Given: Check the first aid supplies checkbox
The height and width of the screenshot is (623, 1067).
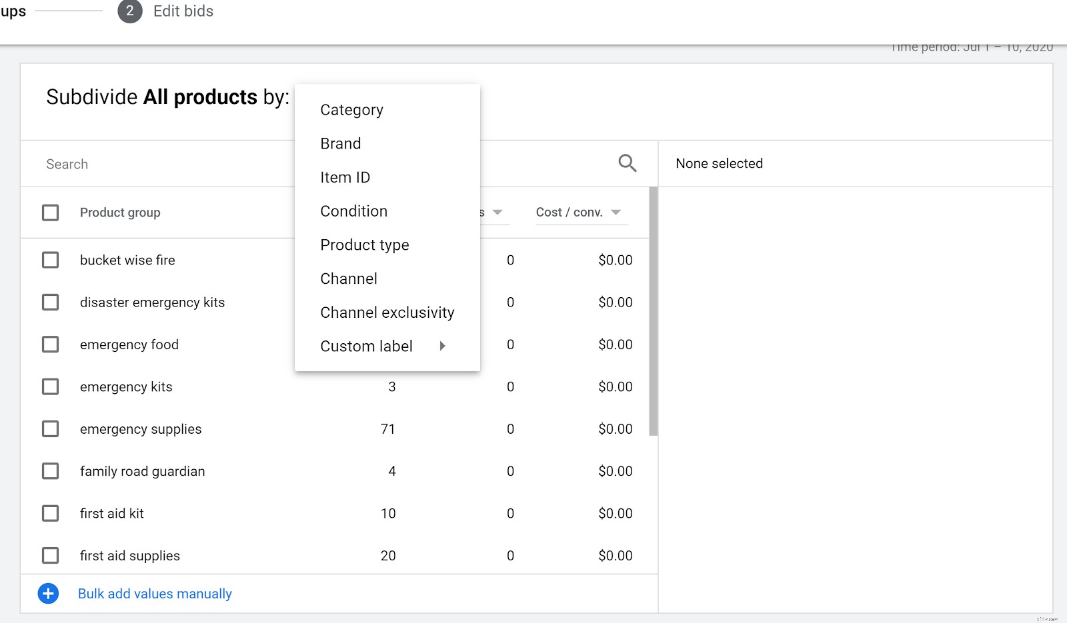Looking at the screenshot, I should click(x=50, y=555).
